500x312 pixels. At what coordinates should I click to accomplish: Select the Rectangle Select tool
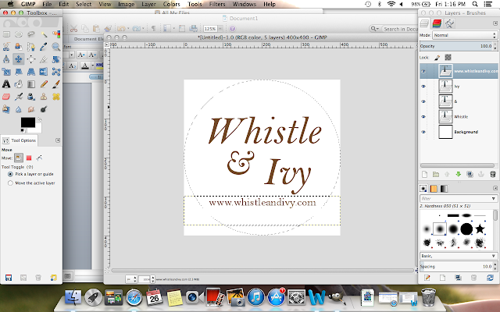6,34
